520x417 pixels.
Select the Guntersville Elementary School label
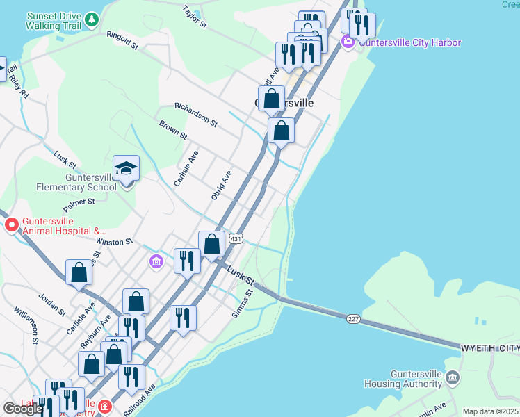pyautogui.click(x=76, y=182)
